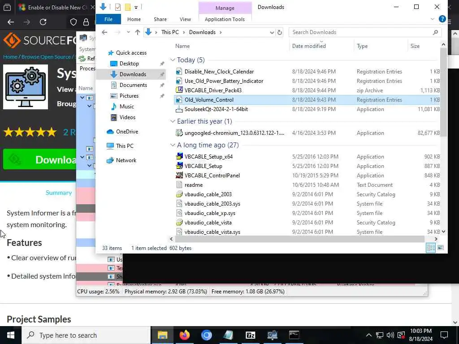
Task: Switch to large thumbnails view button
Action: tap(441, 248)
